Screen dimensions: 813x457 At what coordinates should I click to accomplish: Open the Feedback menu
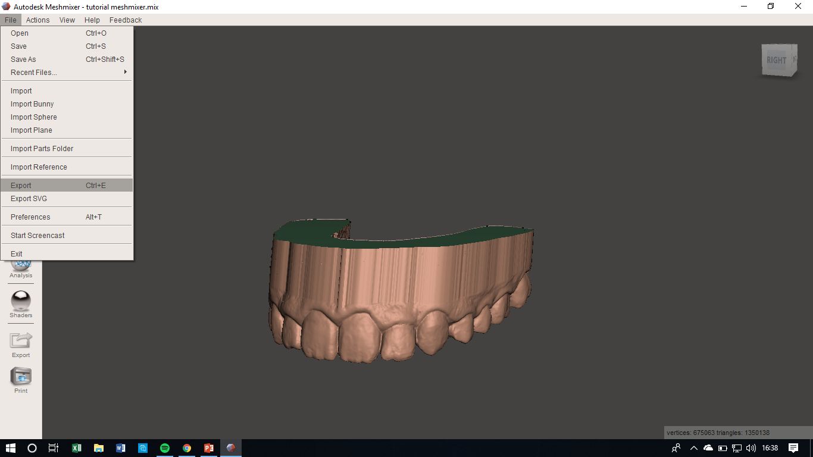(x=126, y=20)
